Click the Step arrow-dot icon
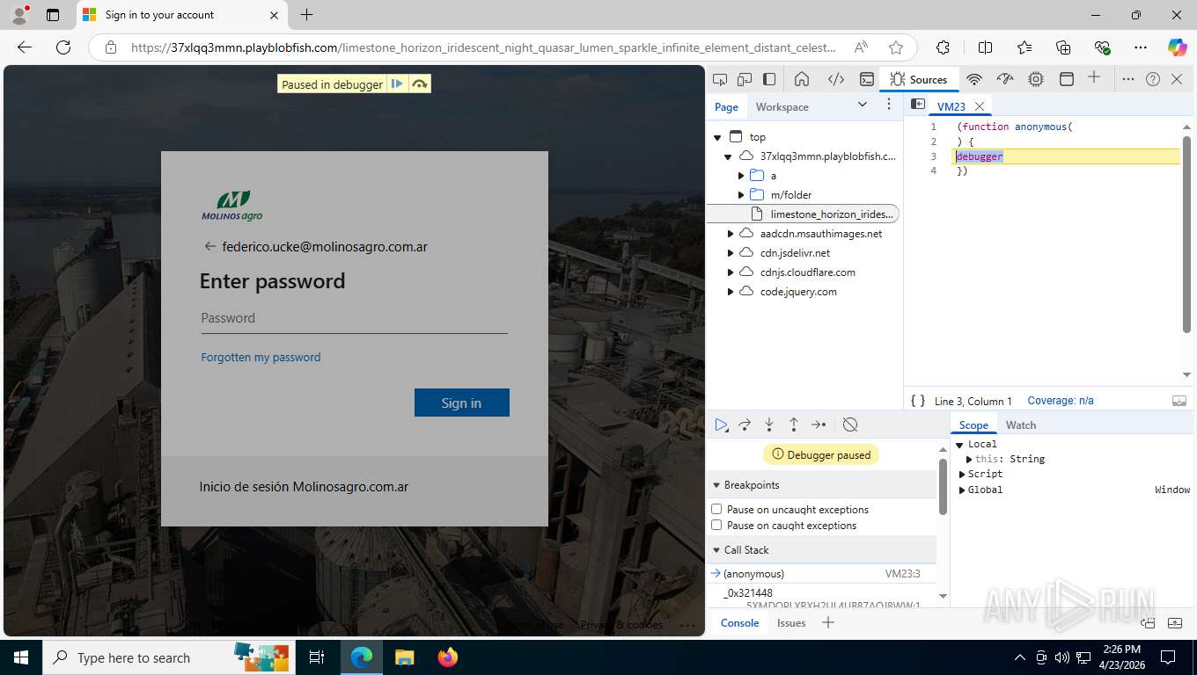This screenshot has height=675, width=1197. pyautogui.click(x=819, y=425)
